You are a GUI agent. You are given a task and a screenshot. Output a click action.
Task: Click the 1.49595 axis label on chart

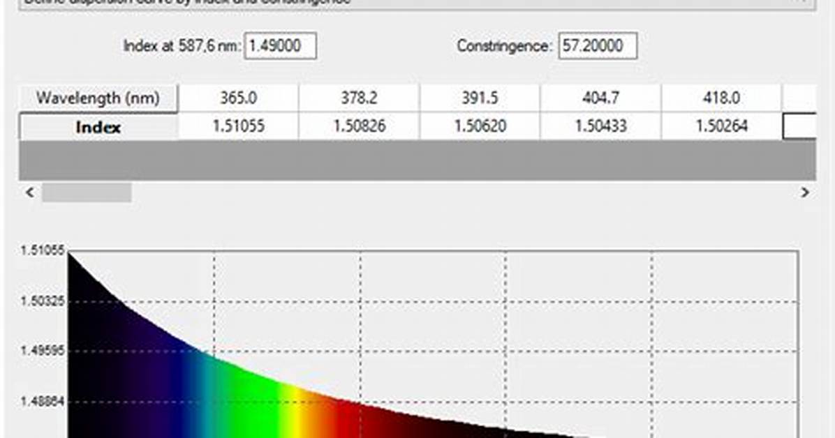[43, 351]
